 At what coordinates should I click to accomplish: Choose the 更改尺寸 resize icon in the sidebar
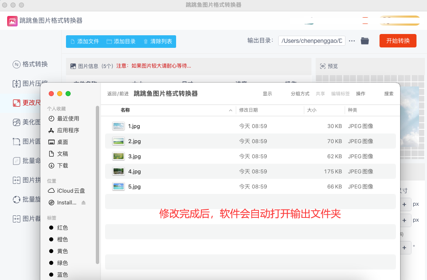click(16, 103)
